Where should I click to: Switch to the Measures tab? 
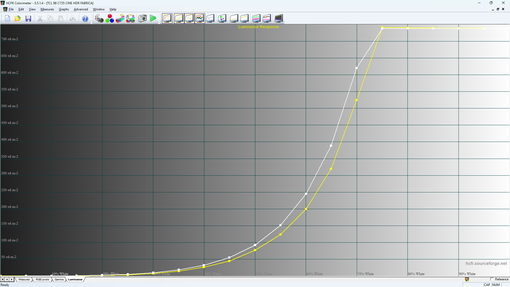click(x=24, y=280)
